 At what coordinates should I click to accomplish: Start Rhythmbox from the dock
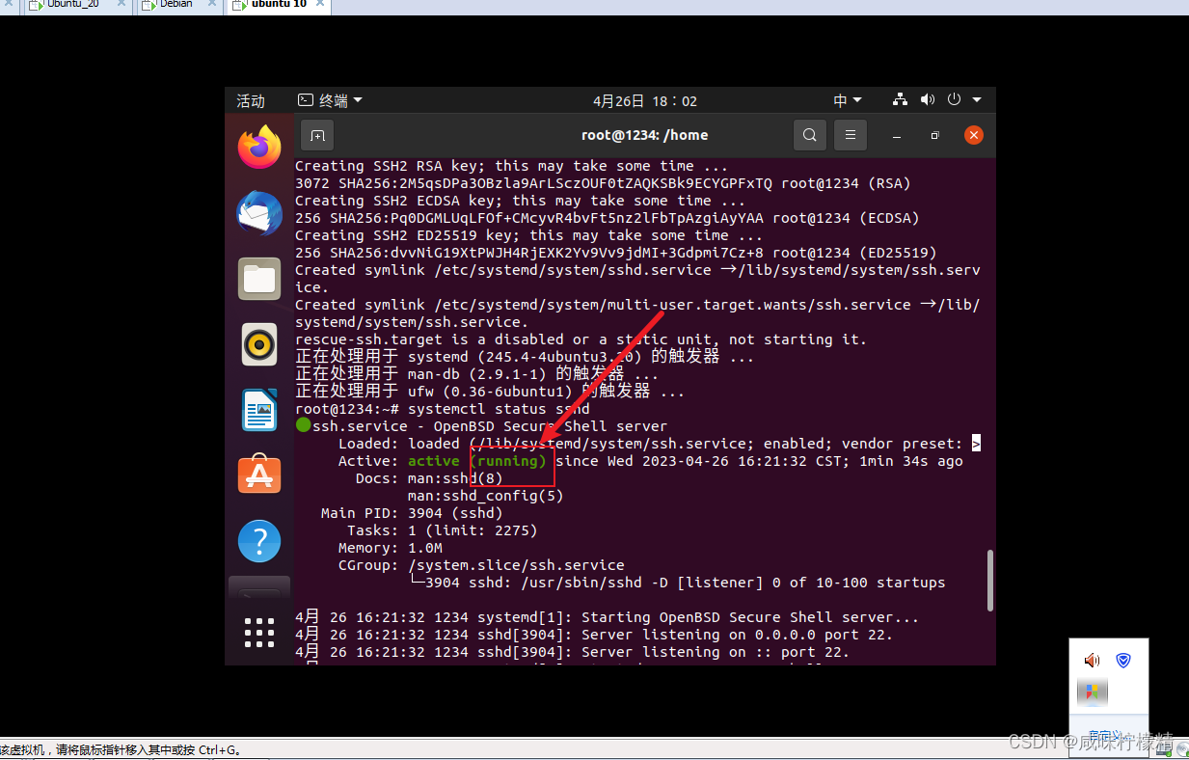coord(258,343)
